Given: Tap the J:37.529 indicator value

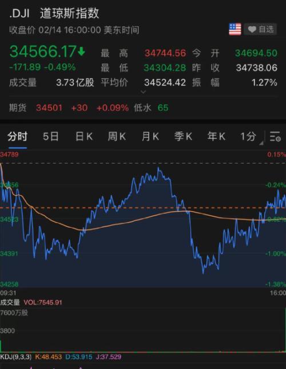Looking at the screenshot, I should click(x=109, y=357).
